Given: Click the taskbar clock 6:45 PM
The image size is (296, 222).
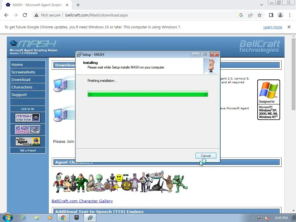Looking at the screenshot, I should tap(281, 218).
